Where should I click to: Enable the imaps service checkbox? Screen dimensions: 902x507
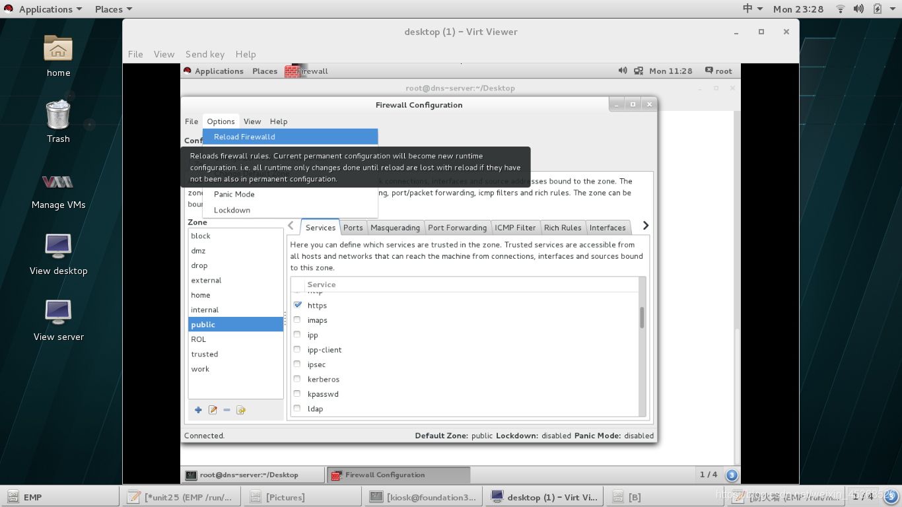point(297,320)
